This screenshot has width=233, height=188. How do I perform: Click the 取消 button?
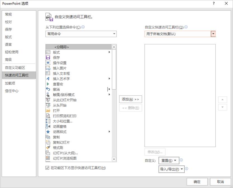[220, 182]
